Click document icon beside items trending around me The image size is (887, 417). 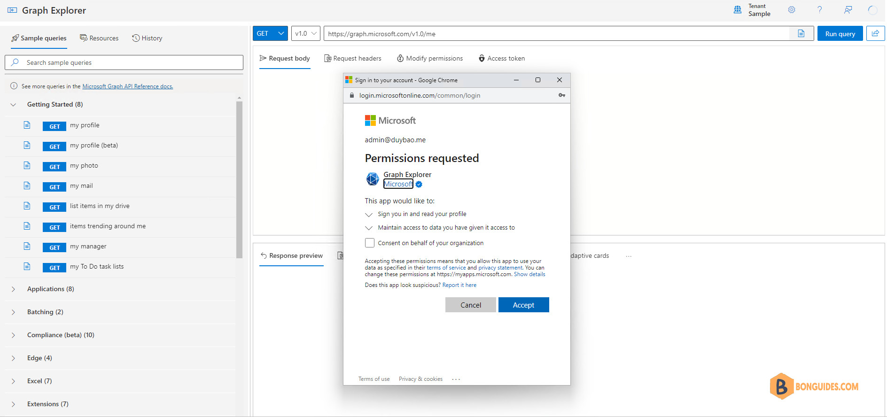click(x=27, y=226)
